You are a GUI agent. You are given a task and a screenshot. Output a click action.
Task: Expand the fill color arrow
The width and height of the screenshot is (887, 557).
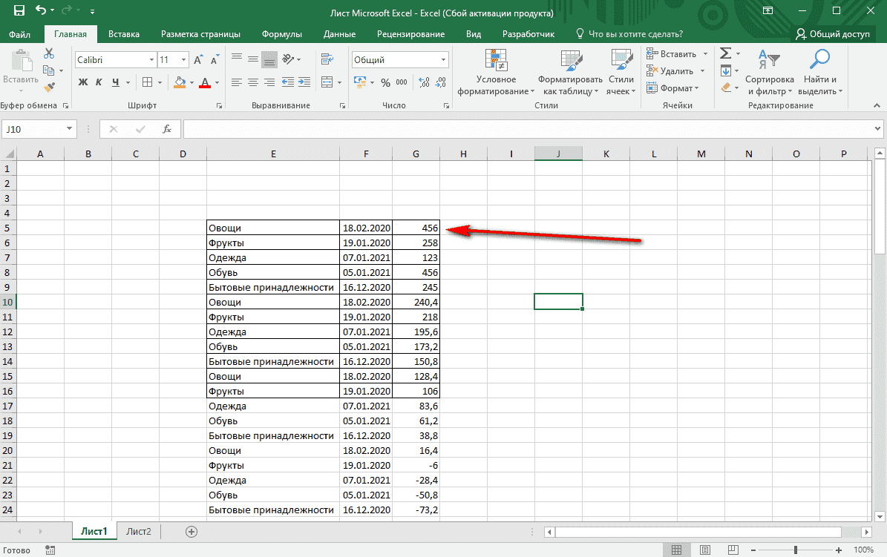(x=191, y=82)
